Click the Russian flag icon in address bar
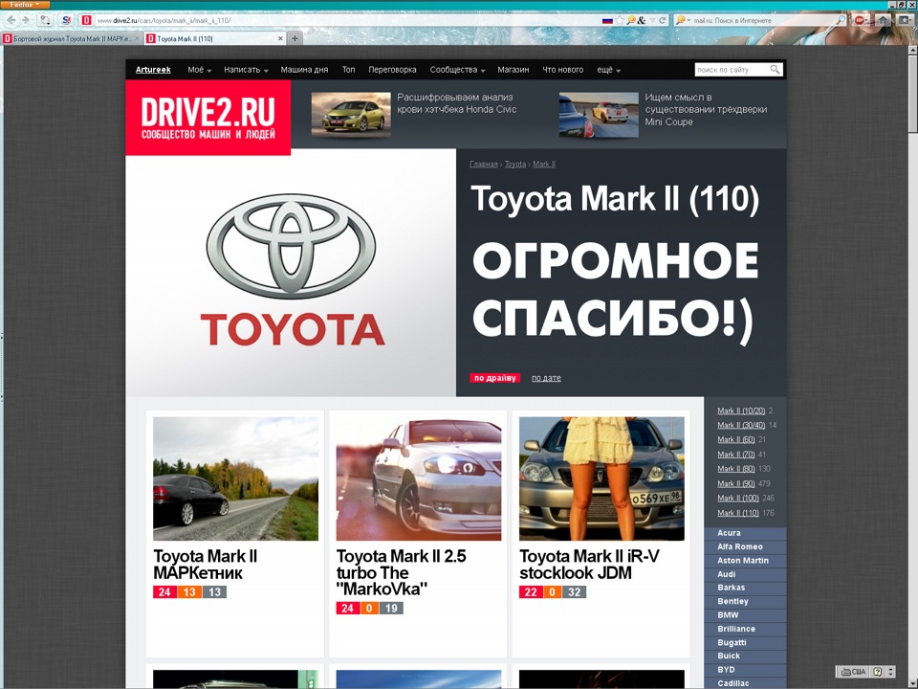The height and width of the screenshot is (689, 918). point(607,20)
